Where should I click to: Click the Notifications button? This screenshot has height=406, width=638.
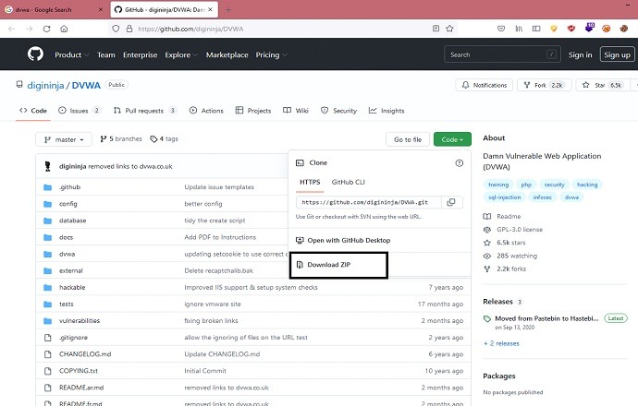coord(485,85)
